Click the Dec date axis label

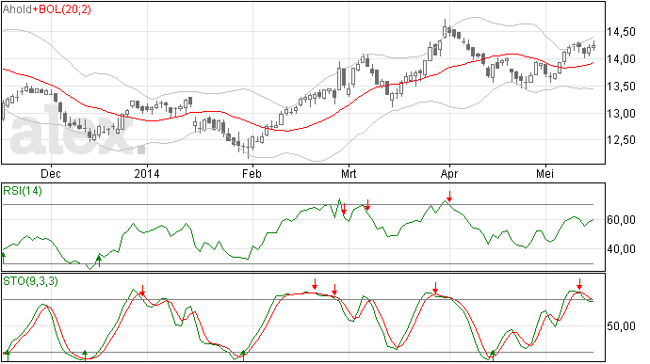(51, 173)
